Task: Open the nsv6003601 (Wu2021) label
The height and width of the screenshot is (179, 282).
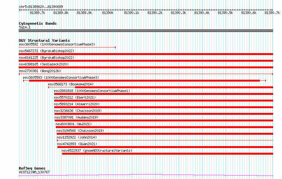Action: [x=74, y=124]
